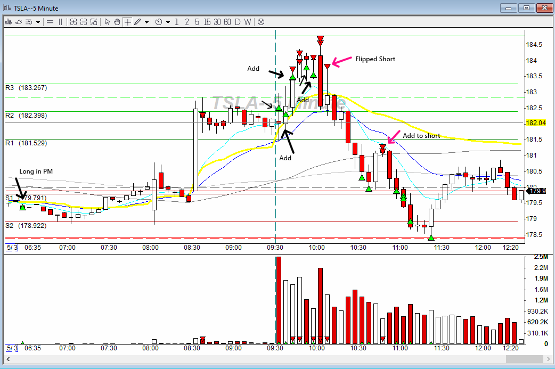Click the S2 (178.922) pivot label
This screenshot has width=555, height=369.
point(26,225)
